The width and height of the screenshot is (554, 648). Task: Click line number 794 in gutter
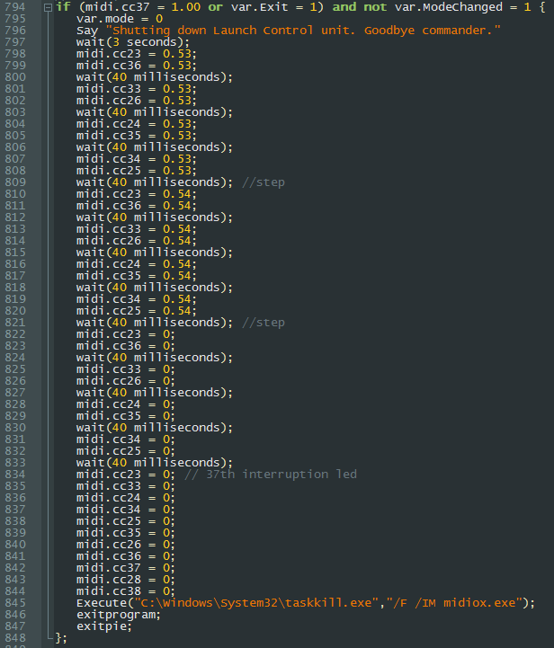click(x=15, y=7)
